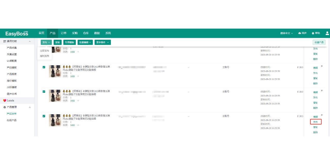Screen dimensions: 330x165
Task: Open the 数据 top navigation tab
Action: point(97,33)
